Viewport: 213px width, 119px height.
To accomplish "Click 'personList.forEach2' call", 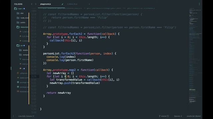I will 59,54.
